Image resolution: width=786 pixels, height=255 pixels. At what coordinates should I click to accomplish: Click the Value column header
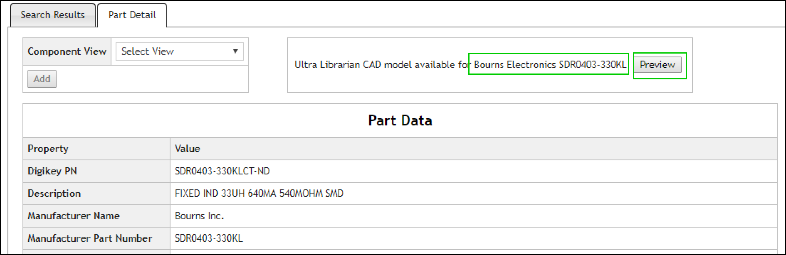(188, 149)
